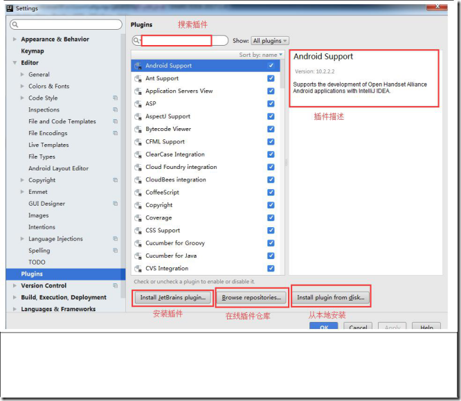Screen dimensions: 461x401
Task: Click the project-level icon beside File Encodings
Action: [x=115, y=133]
